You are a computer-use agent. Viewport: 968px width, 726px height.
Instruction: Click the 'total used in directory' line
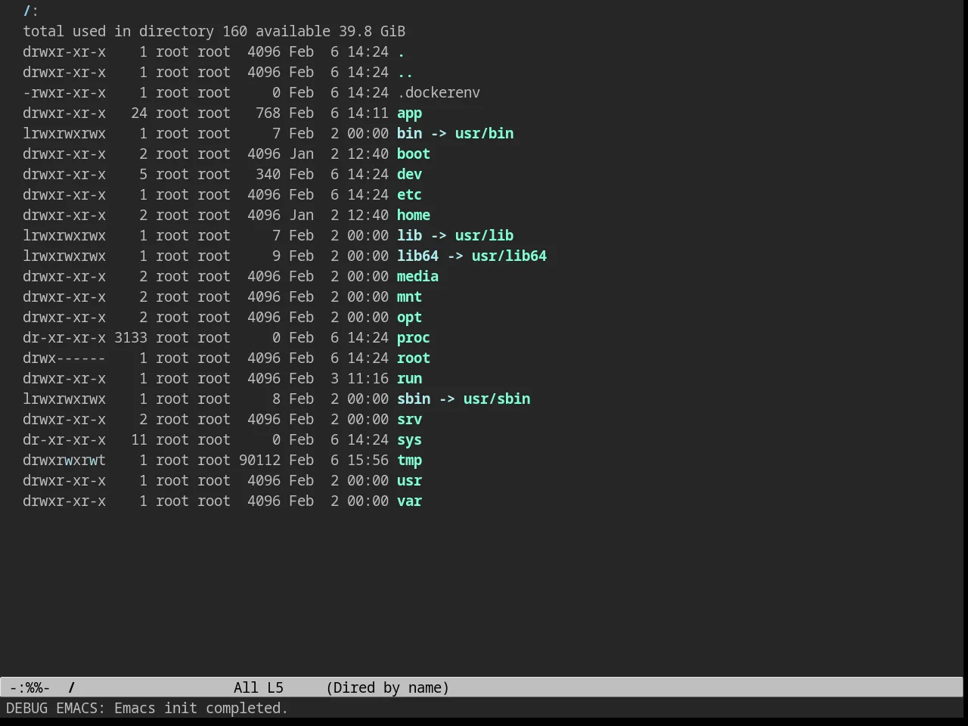click(x=214, y=32)
